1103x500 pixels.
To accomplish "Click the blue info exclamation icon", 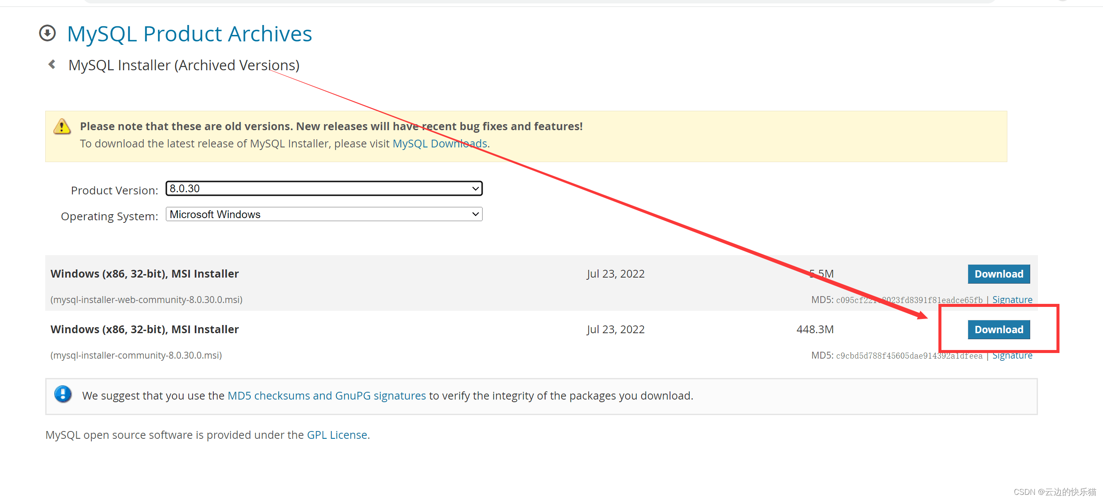I will 63,394.
